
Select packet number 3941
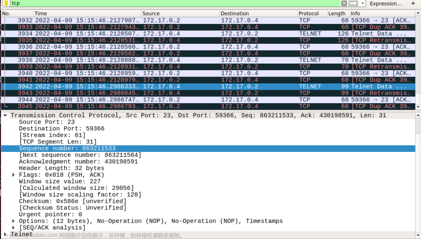208,80
